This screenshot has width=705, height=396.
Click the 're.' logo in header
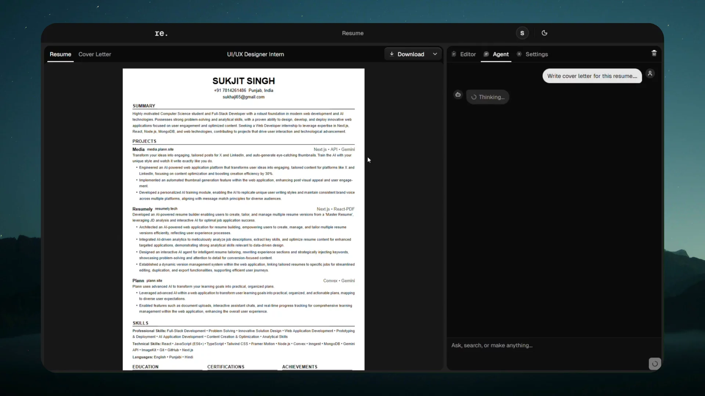point(161,33)
